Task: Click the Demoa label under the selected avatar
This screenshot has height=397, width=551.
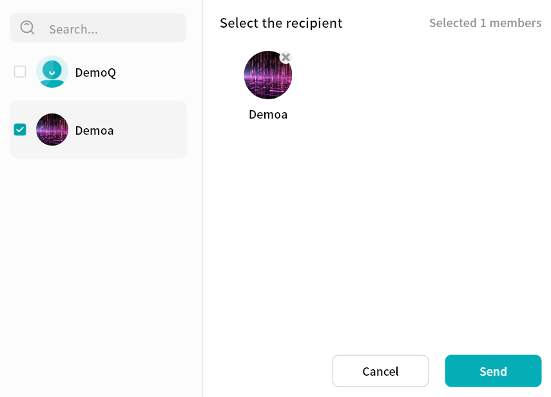Action: coord(268,115)
